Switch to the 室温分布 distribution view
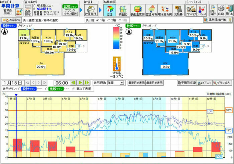 coord(151,10)
